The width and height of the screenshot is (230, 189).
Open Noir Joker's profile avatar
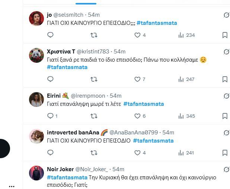pos(36,173)
